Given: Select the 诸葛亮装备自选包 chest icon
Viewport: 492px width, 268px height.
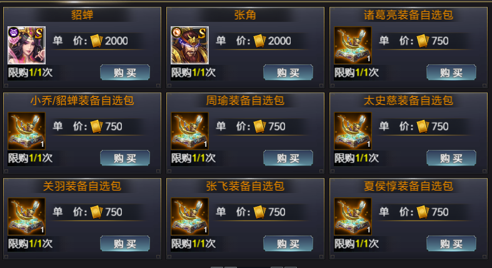Looking at the screenshot, I should coord(353,45).
